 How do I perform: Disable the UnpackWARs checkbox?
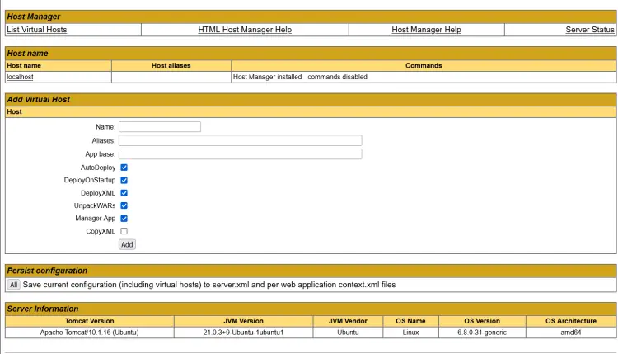(x=124, y=205)
